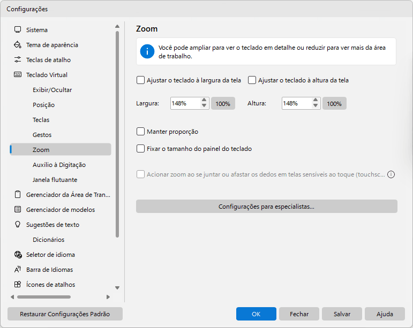The height and width of the screenshot is (328, 413).
Task: Increase the Largura value with up arrow
Action: pyautogui.click(x=204, y=100)
